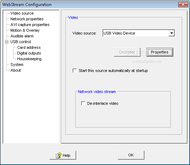Viewport: 190px width, 165px height.
Task: Click the Help button
Action: click(x=63, y=155)
